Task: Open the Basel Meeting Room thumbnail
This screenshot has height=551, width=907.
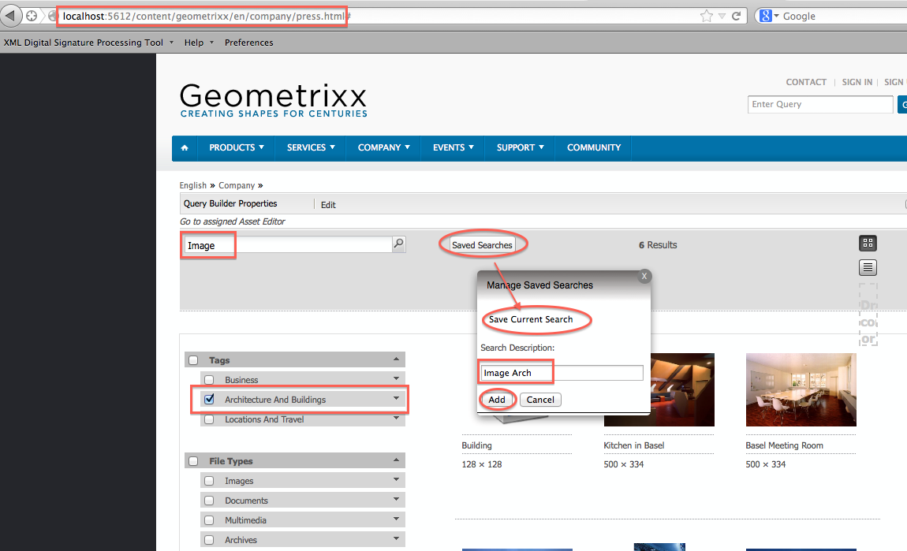Action: pos(801,389)
